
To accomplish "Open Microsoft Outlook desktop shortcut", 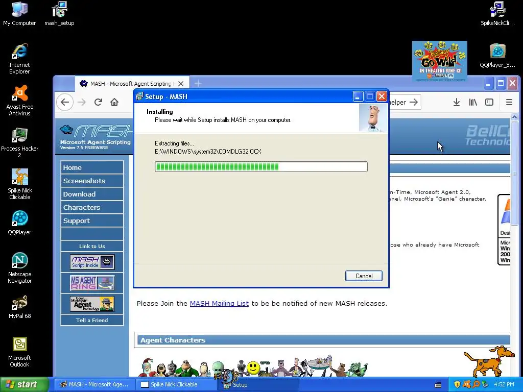I will (19, 352).
